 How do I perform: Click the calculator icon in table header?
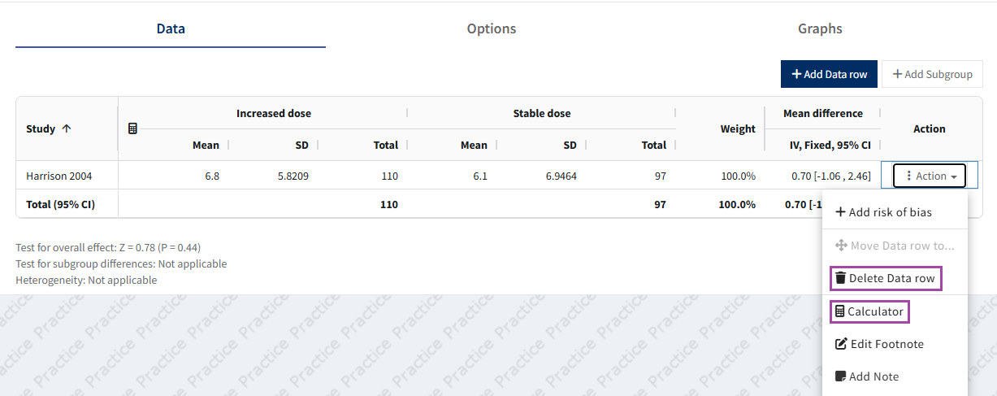tap(133, 128)
